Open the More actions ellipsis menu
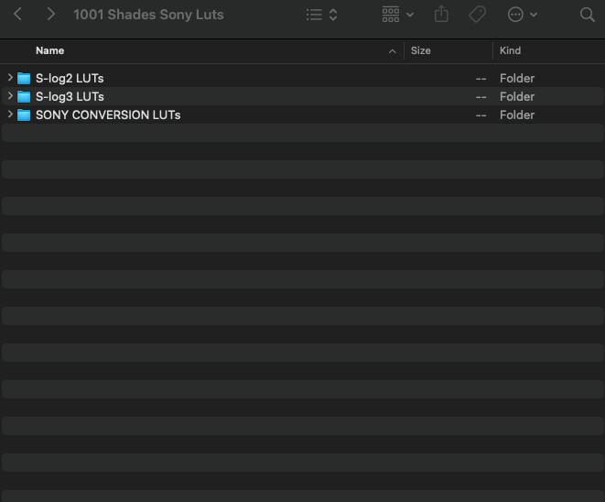Screen dimensions: 605x502 pos(522,15)
